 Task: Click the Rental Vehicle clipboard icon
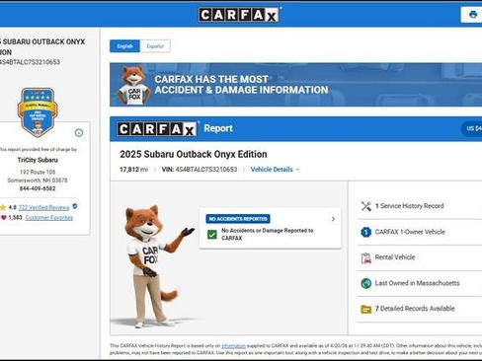pyautogui.click(x=366, y=257)
